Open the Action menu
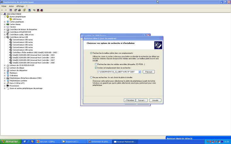 click(x=11, y=6)
